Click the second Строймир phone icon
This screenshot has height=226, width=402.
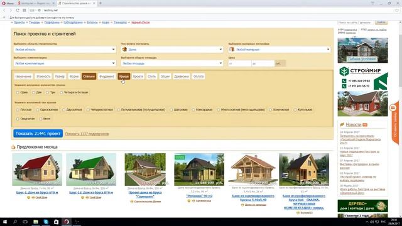(344, 86)
